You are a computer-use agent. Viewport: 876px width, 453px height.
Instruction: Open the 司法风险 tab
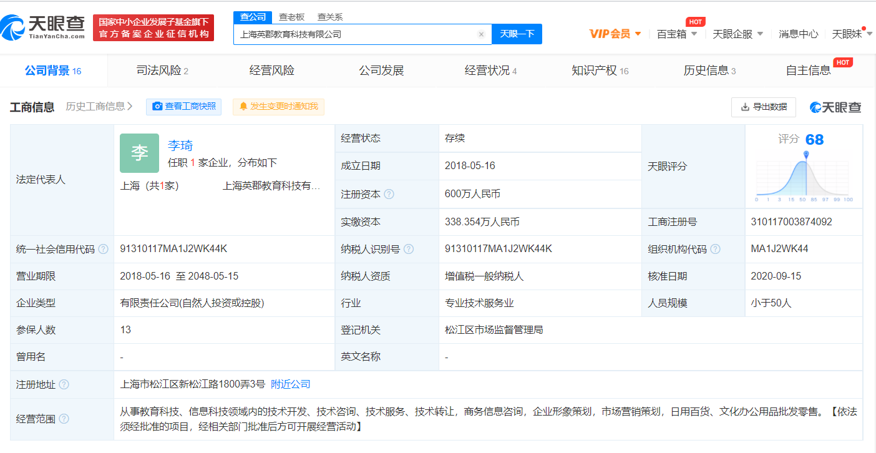click(162, 71)
